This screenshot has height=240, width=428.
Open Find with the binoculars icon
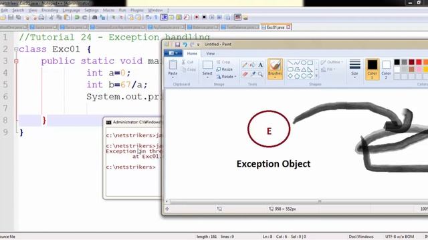pyautogui.click(x=95, y=17)
